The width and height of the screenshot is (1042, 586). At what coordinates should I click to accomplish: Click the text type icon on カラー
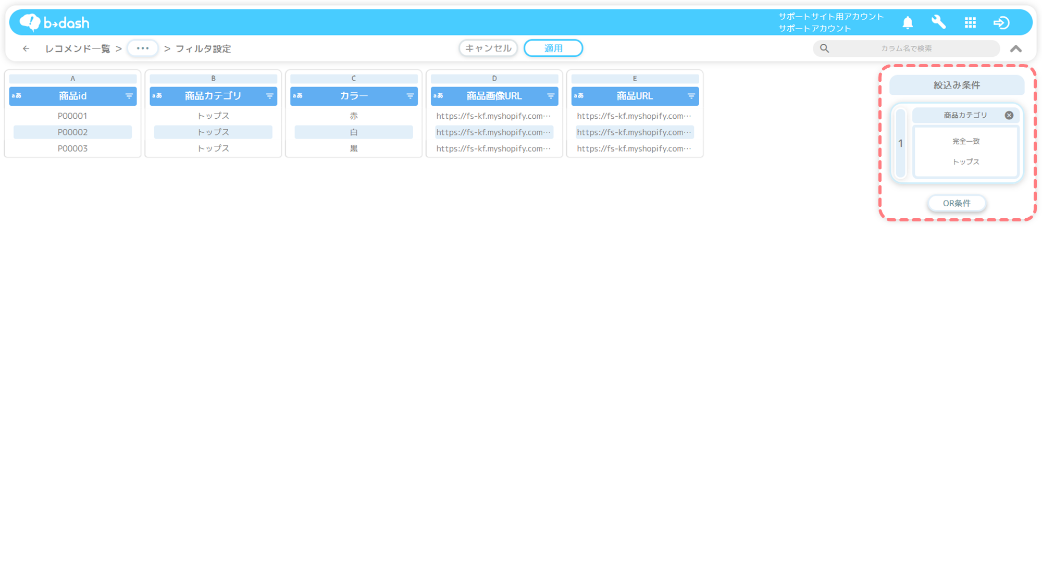pyautogui.click(x=298, y=96)
